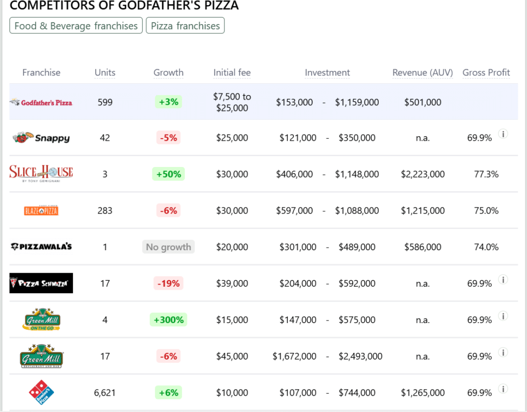Open the Pizzawala's logo
This screenshot has width=527, height=412.
41,247
